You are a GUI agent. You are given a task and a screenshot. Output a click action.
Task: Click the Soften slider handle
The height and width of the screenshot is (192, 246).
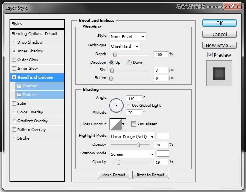pyautogui.click(x=111, y=78)
